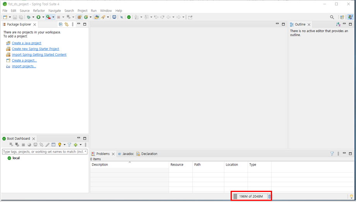Click the Create a project... link

(24, 60)
